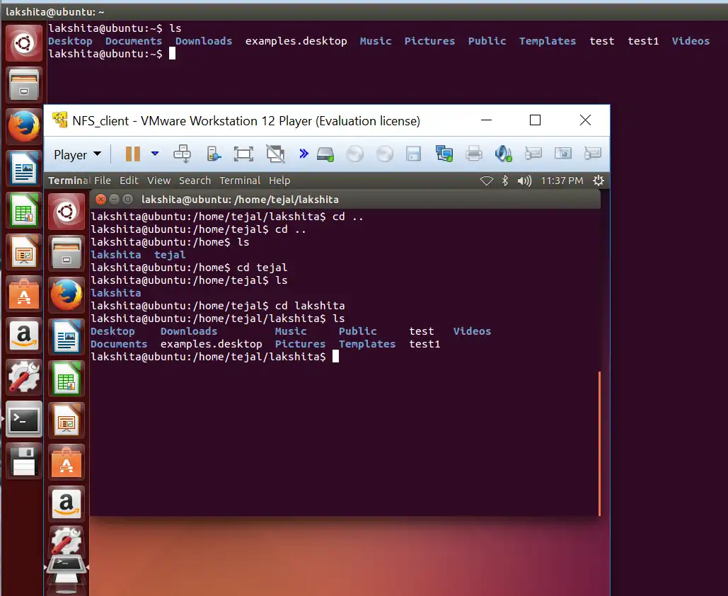Click Send Ctrl+Alt+Del icon in VMware toolbar
This screenshot has height=596, width=728.
coord(183,154)
